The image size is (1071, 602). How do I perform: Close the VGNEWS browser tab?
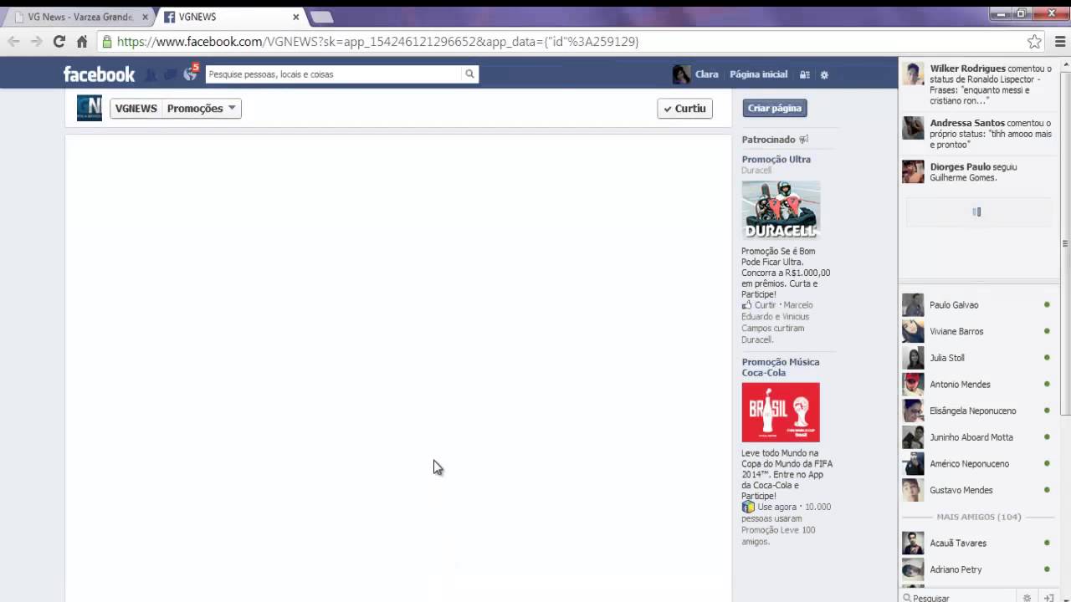(x=295, y=17)
